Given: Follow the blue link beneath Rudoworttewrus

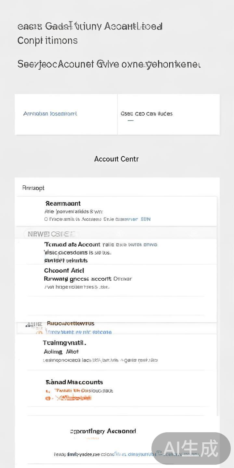Looking at the screenshot, I should click(80, 332).
